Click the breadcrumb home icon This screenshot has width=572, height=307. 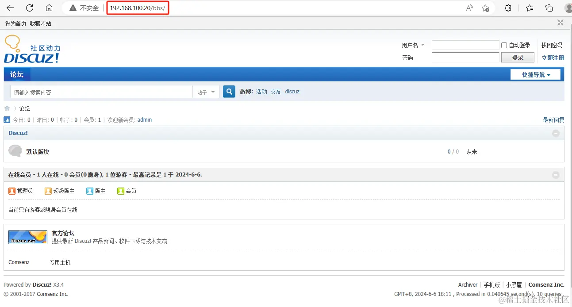[7, 108]
